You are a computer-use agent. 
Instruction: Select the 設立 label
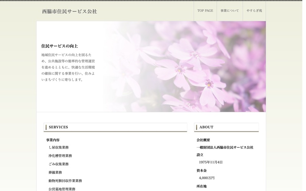[200, 155]
